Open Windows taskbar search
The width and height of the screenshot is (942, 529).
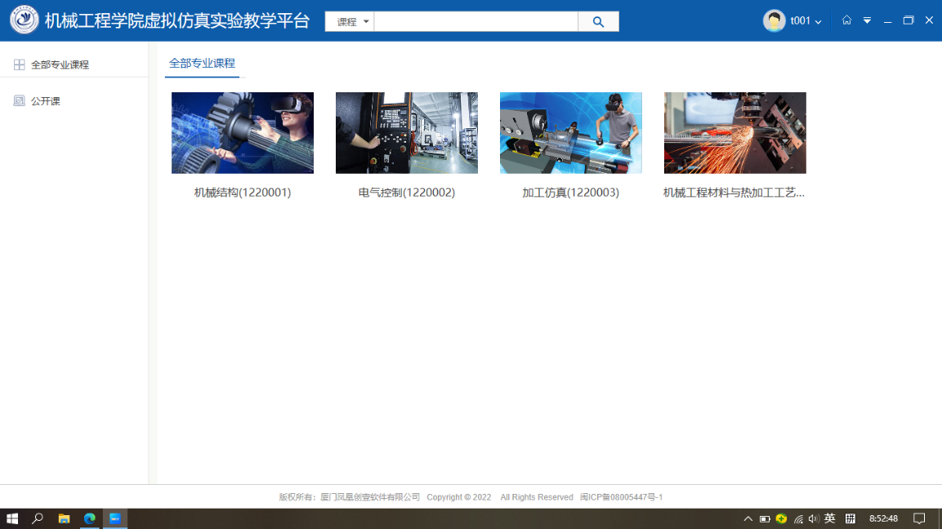pos(38,518)
